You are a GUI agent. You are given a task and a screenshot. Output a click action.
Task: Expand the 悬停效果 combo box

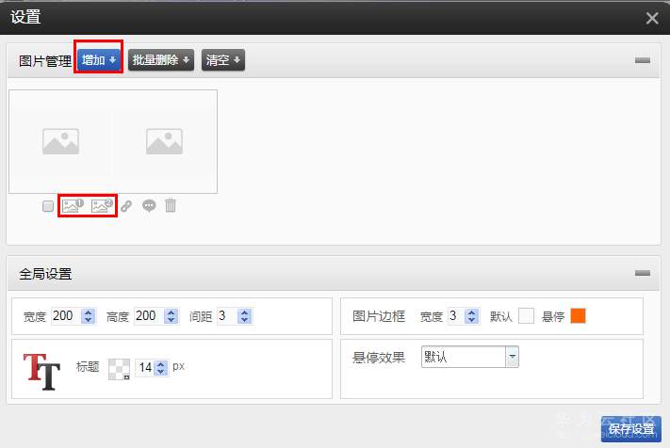pos(470,357)
